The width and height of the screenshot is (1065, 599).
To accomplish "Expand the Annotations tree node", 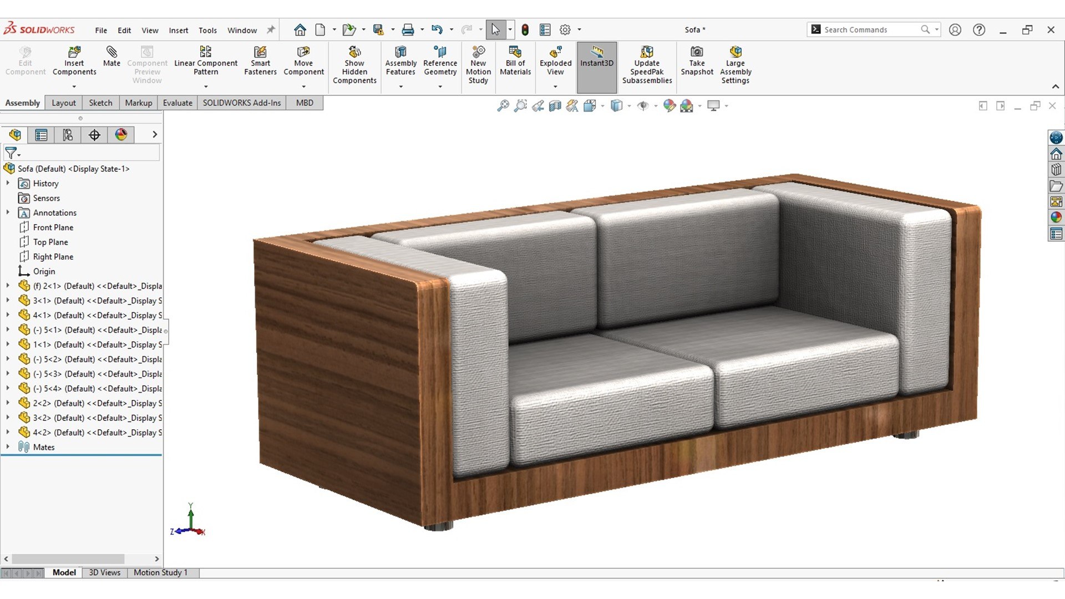I will pyautogui.click(x=8, y=212).
